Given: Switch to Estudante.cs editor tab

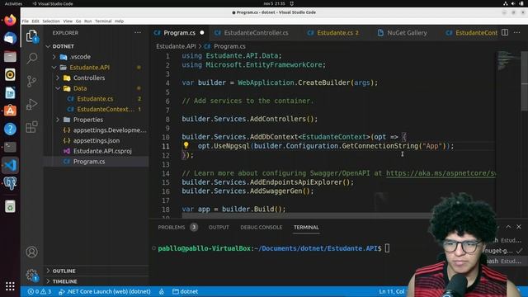Looking at the screenshot, I should point(335,33).
